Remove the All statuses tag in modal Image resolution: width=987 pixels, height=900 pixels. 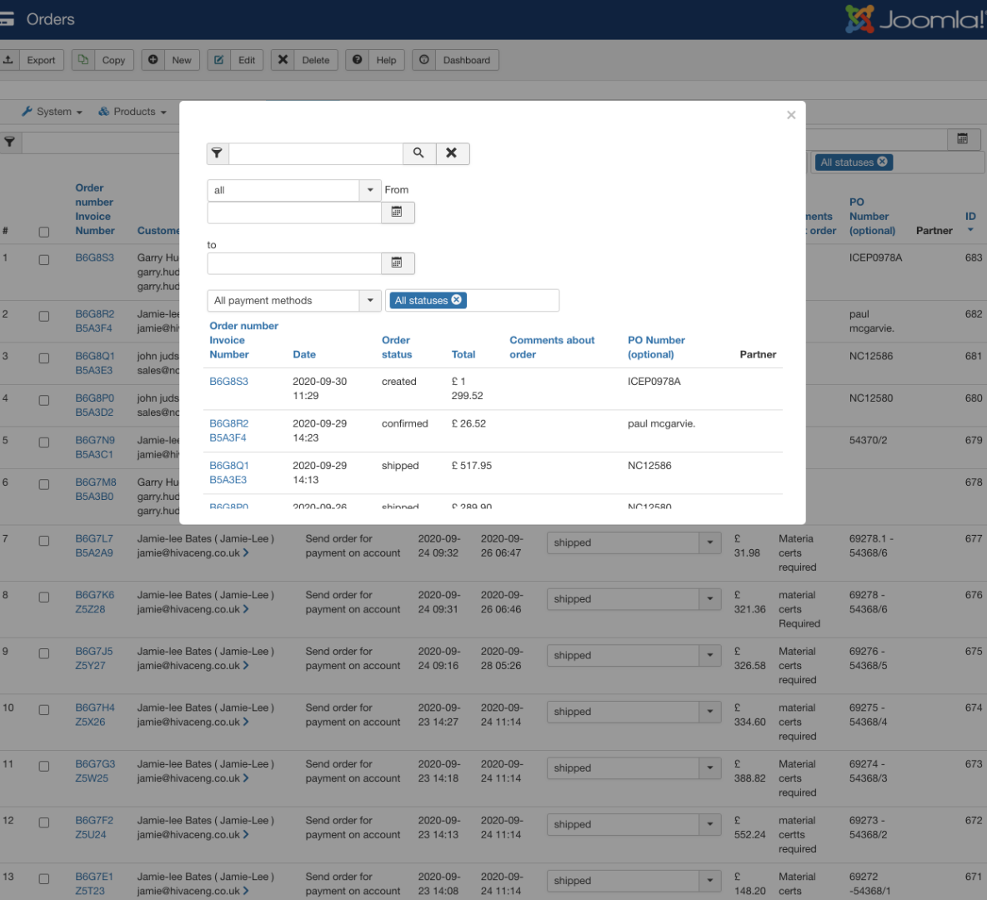[456, 300]
